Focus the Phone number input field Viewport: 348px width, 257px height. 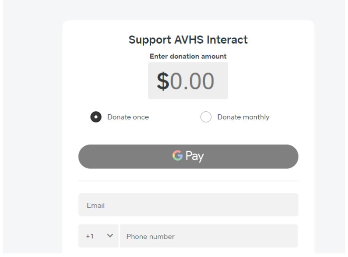pyautogui.click(x=208, y=236)
